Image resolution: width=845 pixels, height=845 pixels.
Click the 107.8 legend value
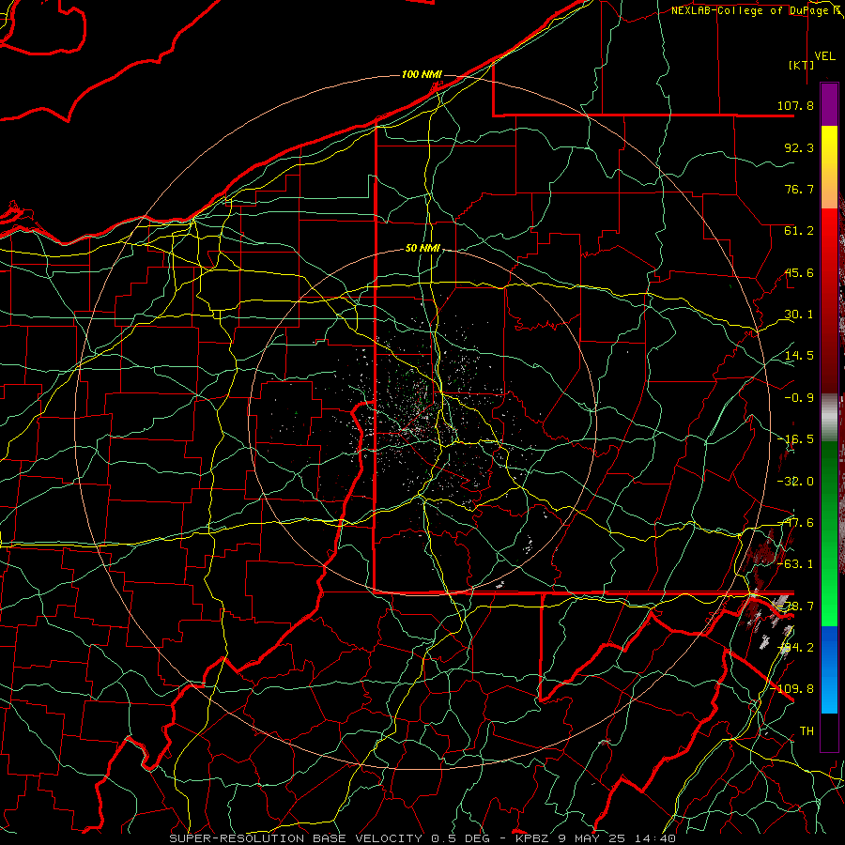tap(795, 105)
